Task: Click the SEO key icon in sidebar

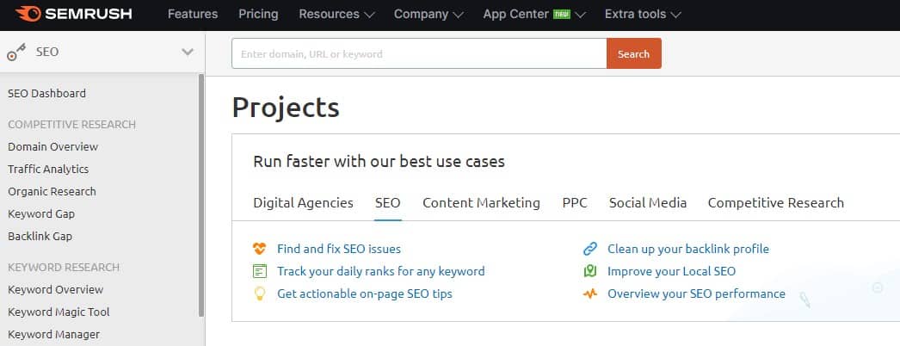Action: pyautogui.click(x=16, y=53)
